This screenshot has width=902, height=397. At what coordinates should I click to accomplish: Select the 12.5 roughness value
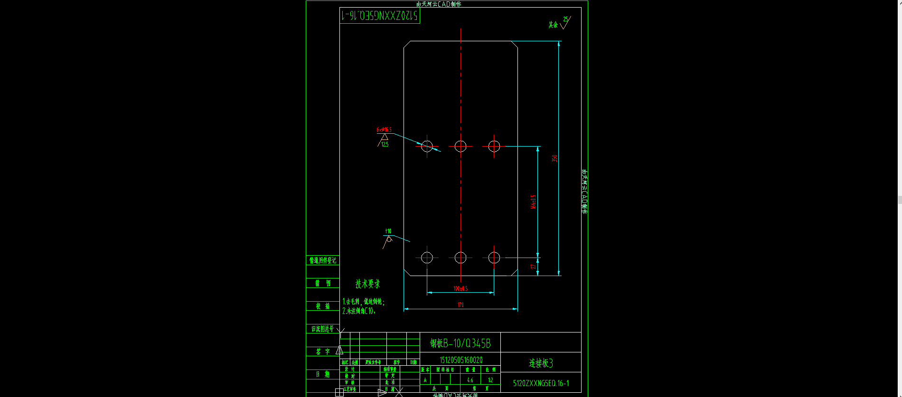pos(385,144)
